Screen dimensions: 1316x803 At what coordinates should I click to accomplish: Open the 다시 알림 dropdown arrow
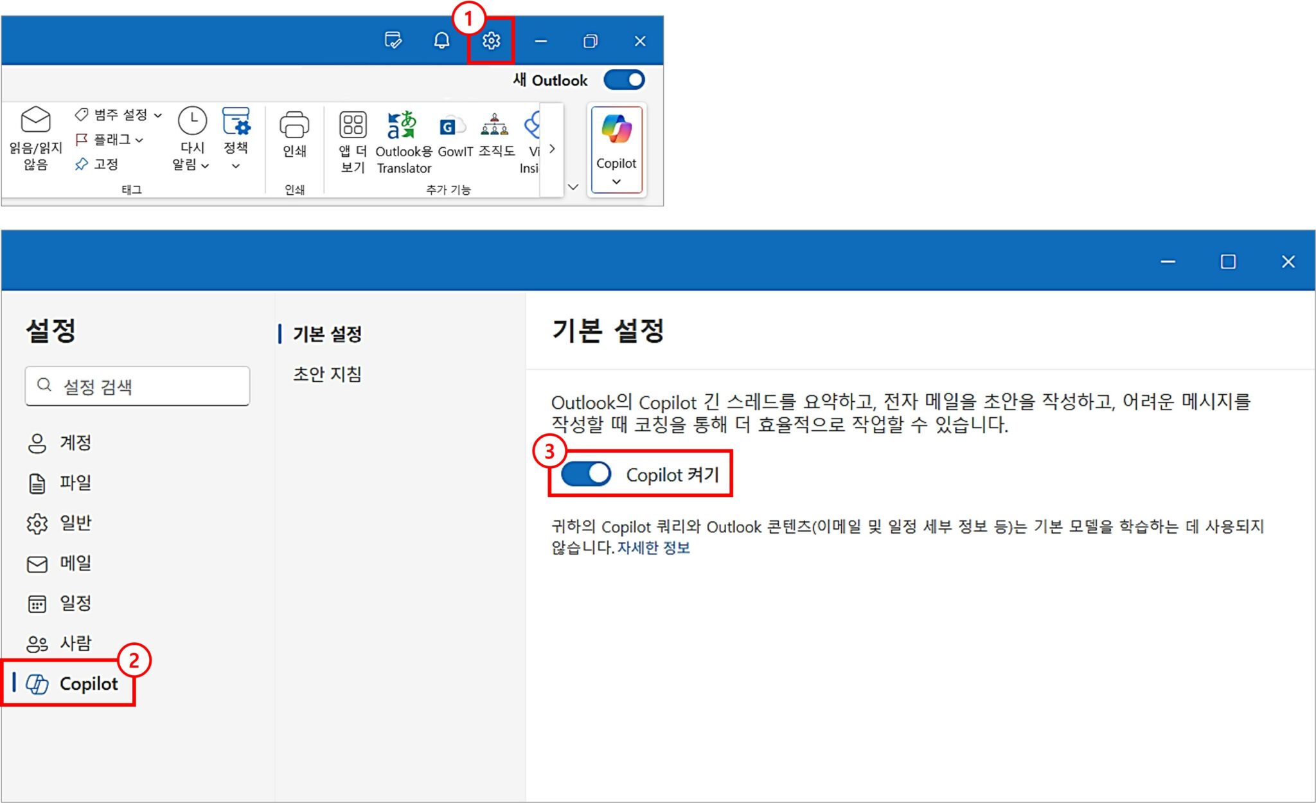tap(205, 166)
